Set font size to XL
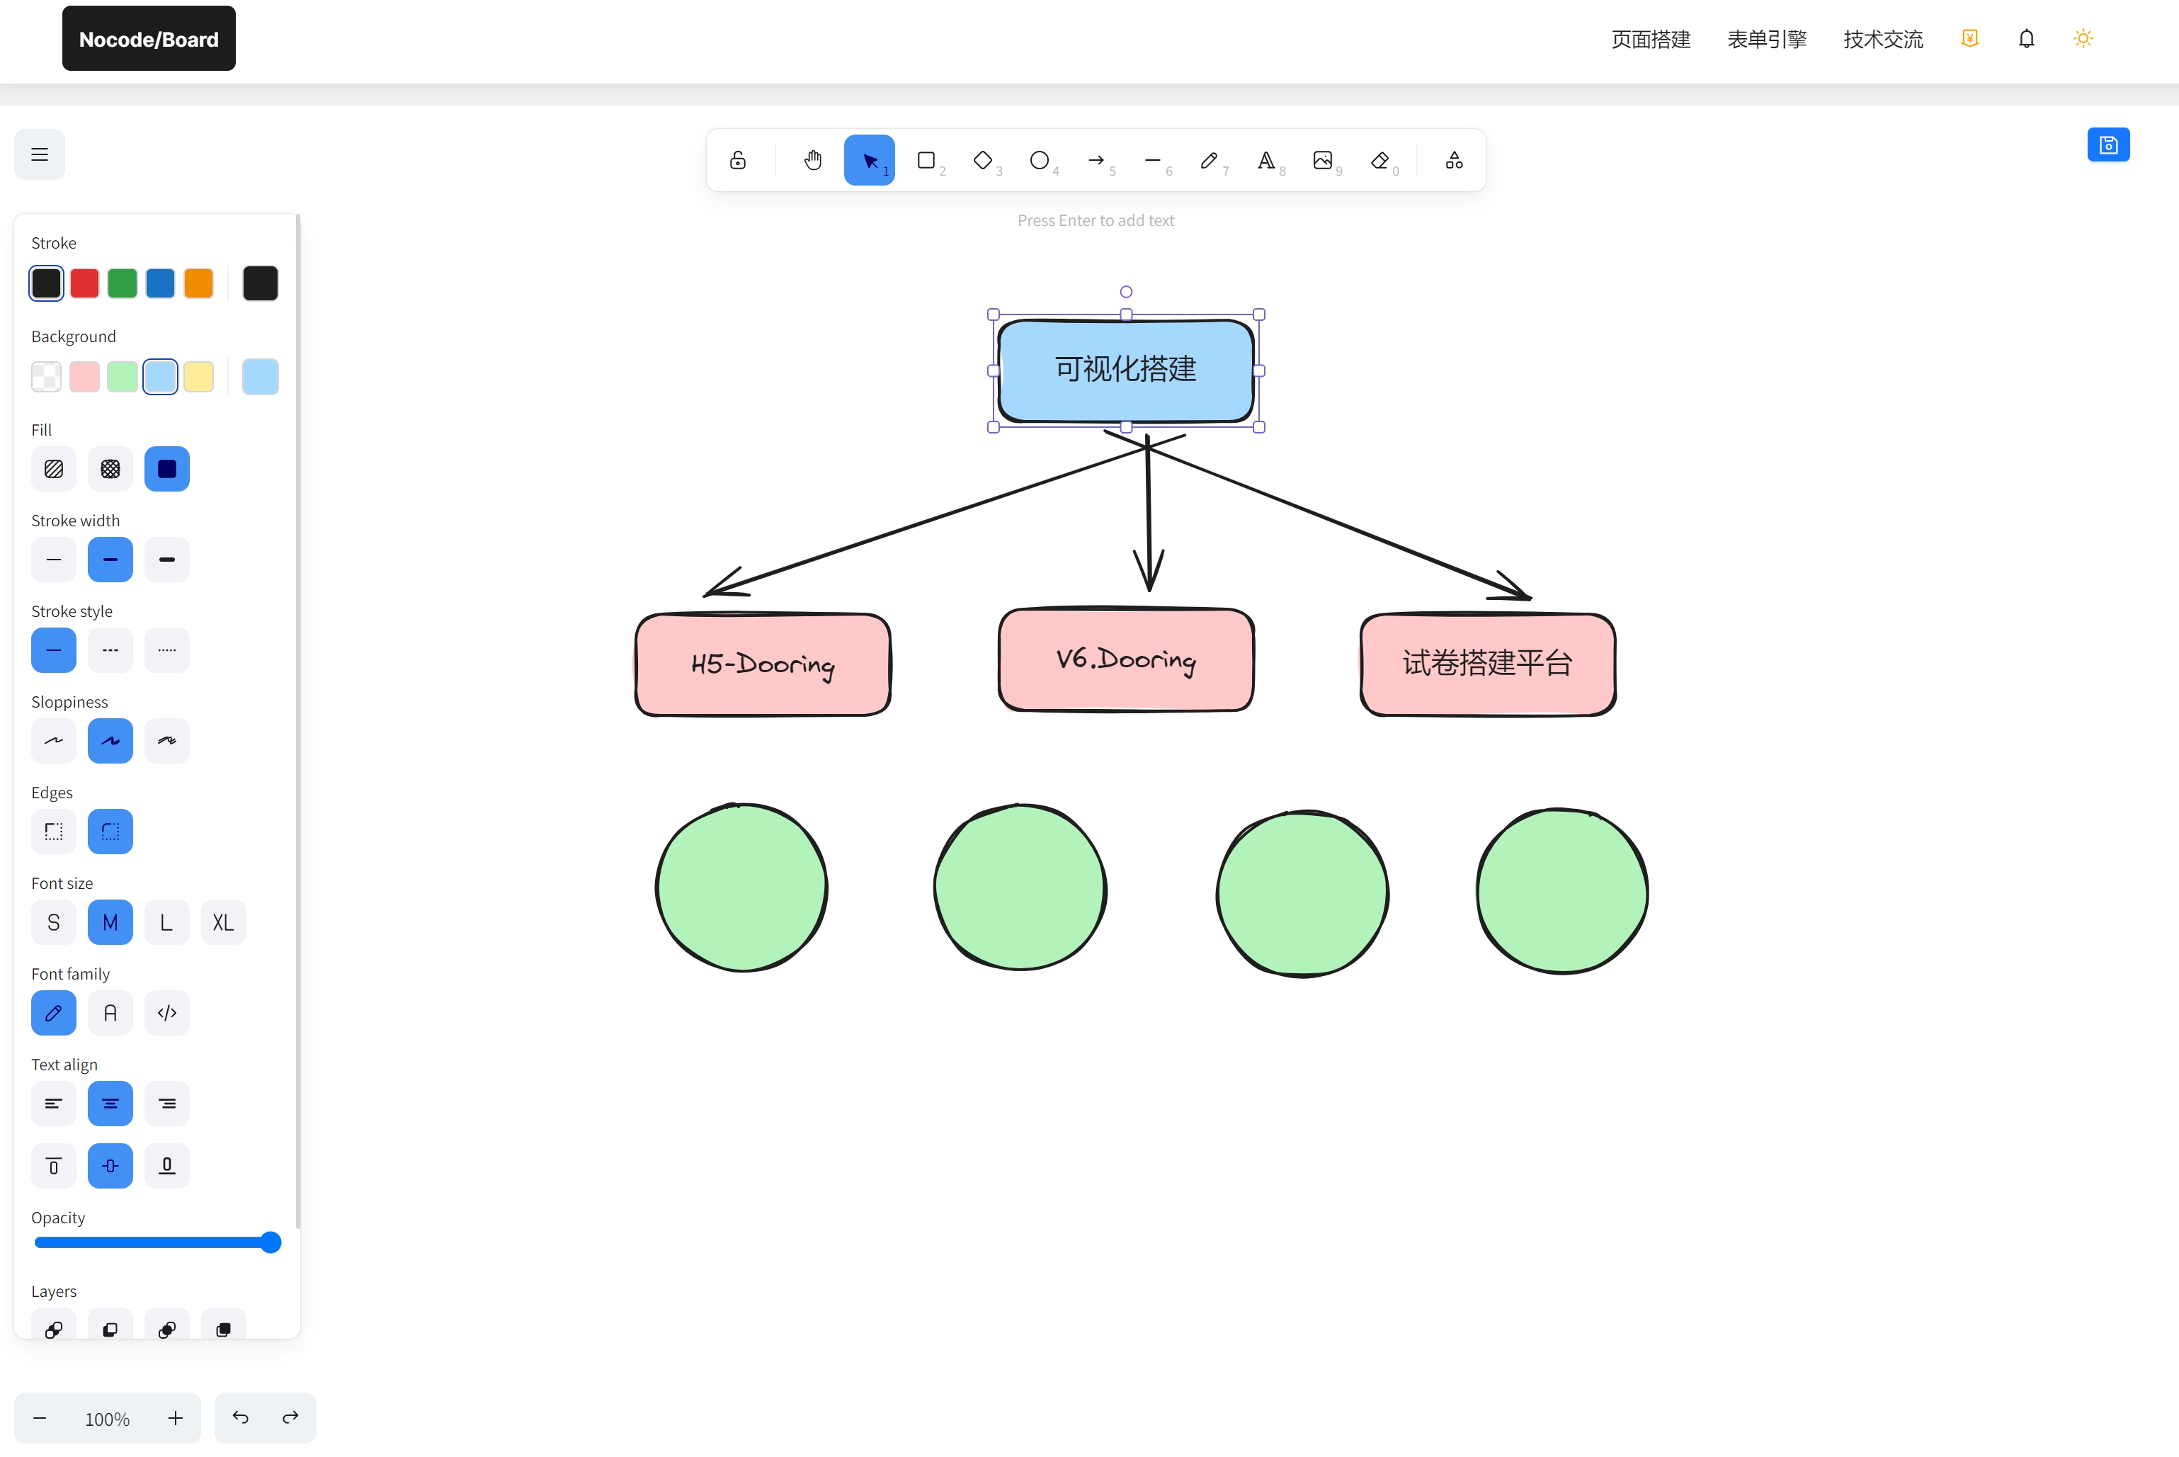 point(224,922)
